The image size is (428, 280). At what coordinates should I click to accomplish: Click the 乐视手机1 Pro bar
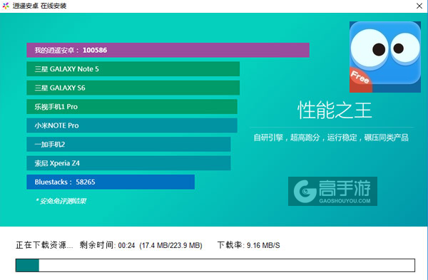pyautogui.click(x=132, y=107)
